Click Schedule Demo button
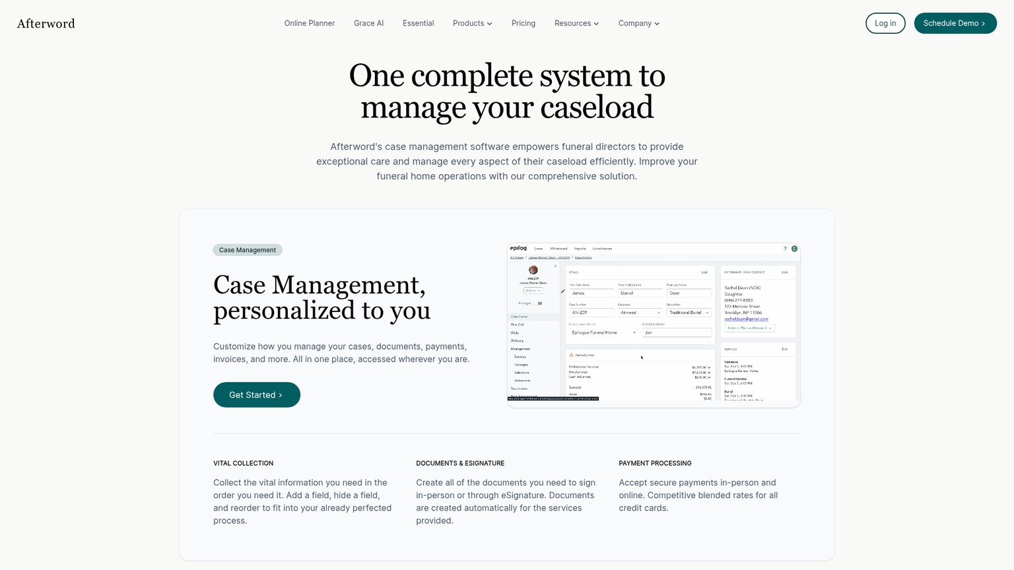This screenshot has height=570, width=1014. pos(955,23)
